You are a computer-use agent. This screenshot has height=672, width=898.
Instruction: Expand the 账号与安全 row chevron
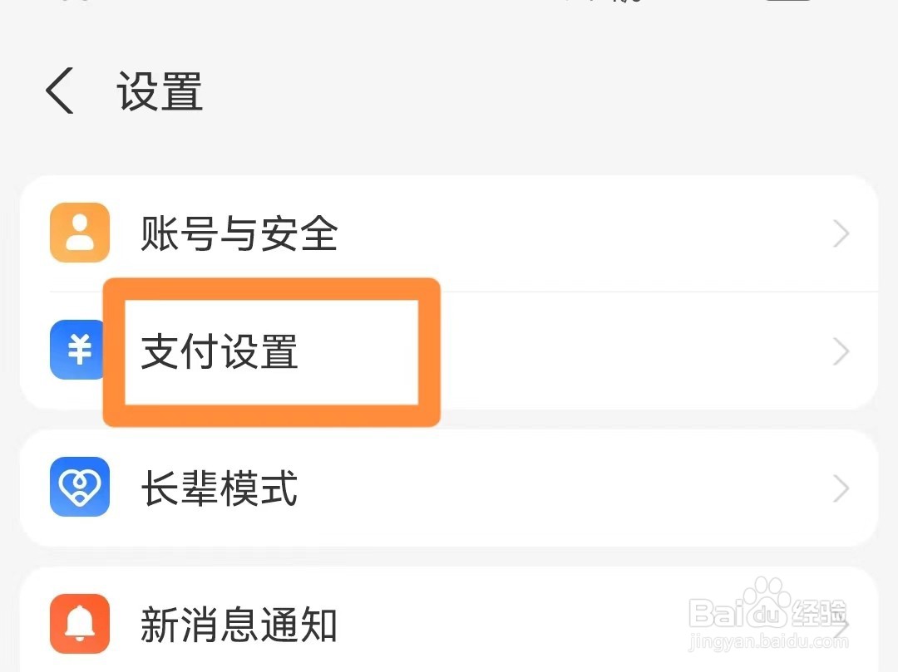coord(841,233)
